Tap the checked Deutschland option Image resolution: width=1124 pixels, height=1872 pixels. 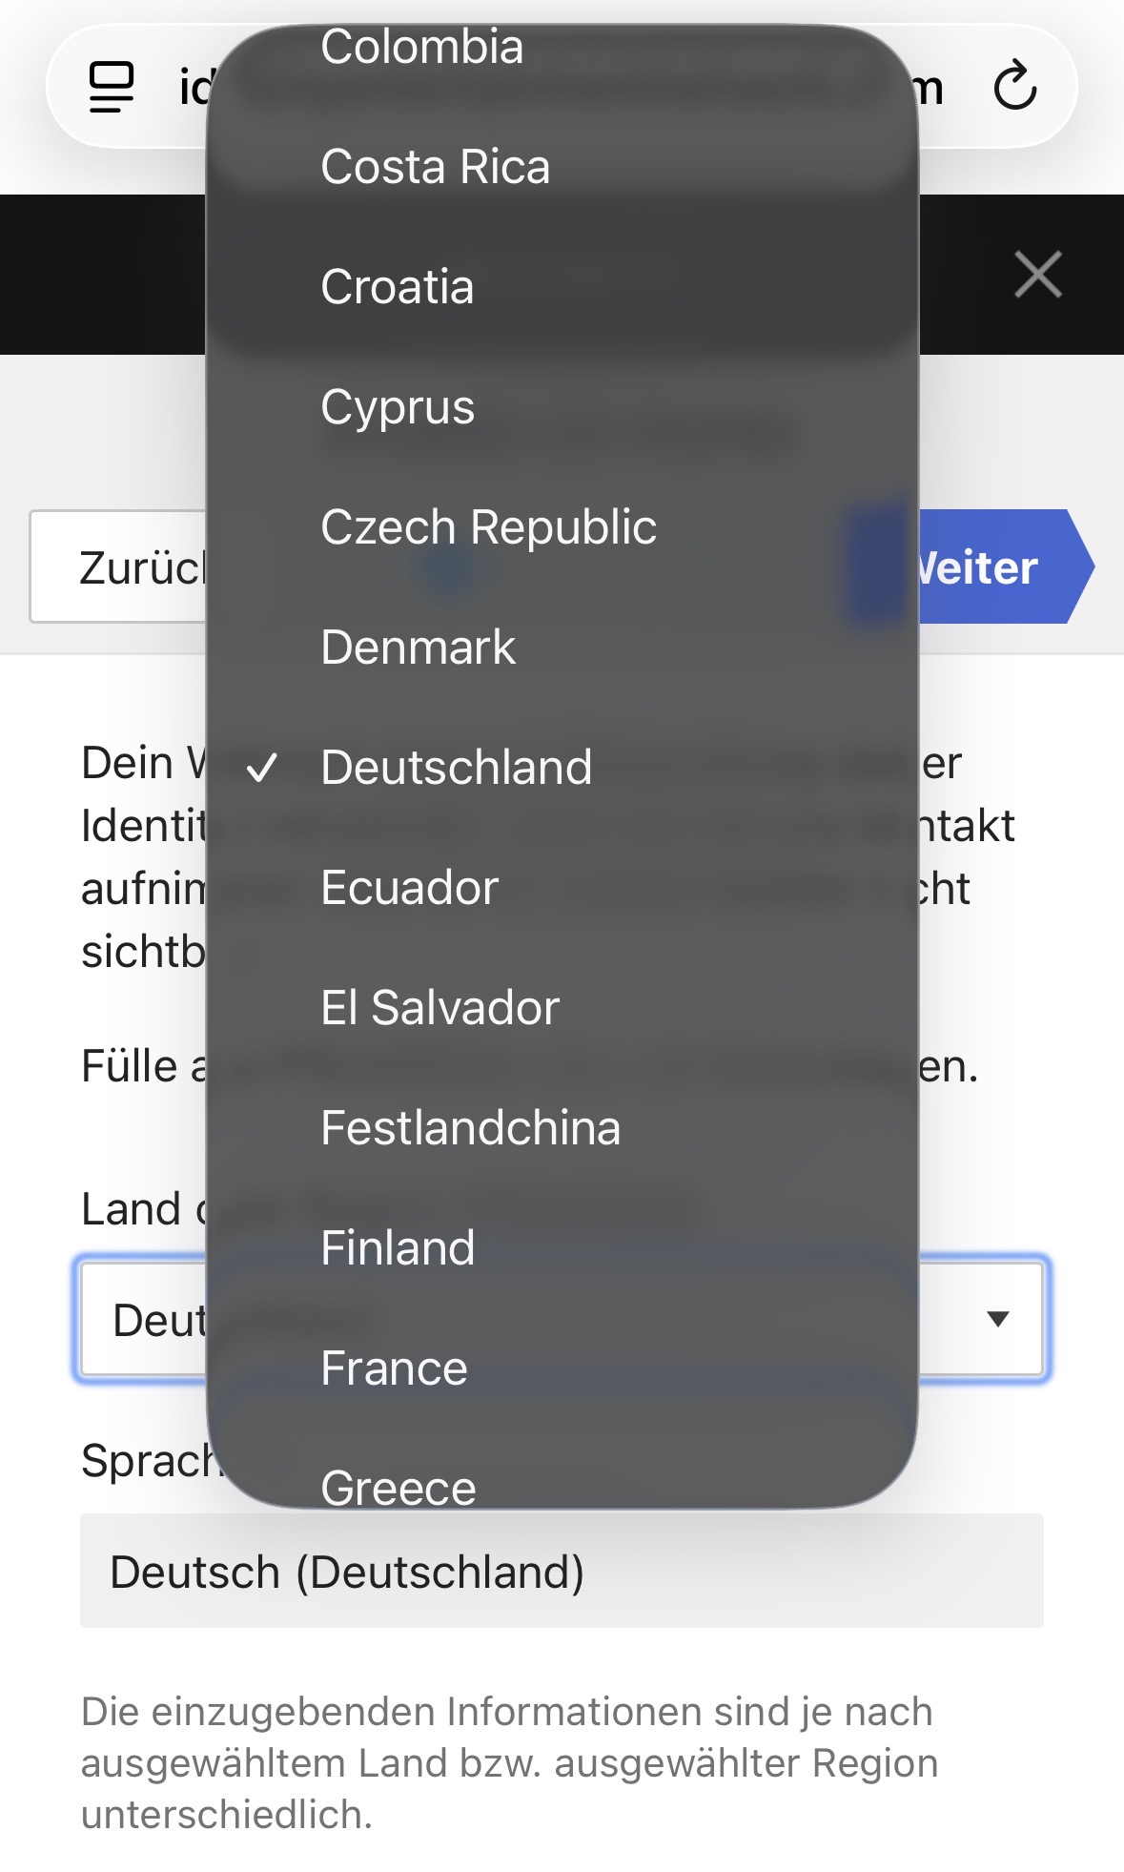456,768
